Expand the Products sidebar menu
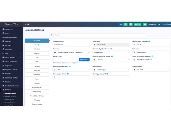The height and width of the screenshot is (128, 171). (x=11, y=45)
